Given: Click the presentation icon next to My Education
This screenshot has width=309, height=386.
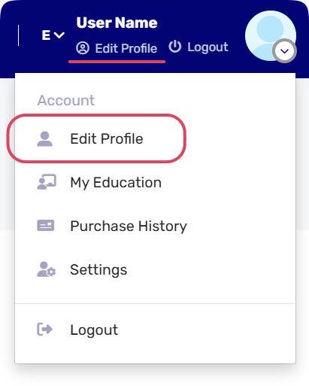Looking at the screenshot, I should 47,182.
